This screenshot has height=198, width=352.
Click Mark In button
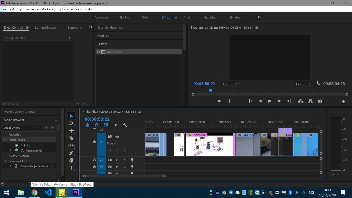(x=229, y=101)
